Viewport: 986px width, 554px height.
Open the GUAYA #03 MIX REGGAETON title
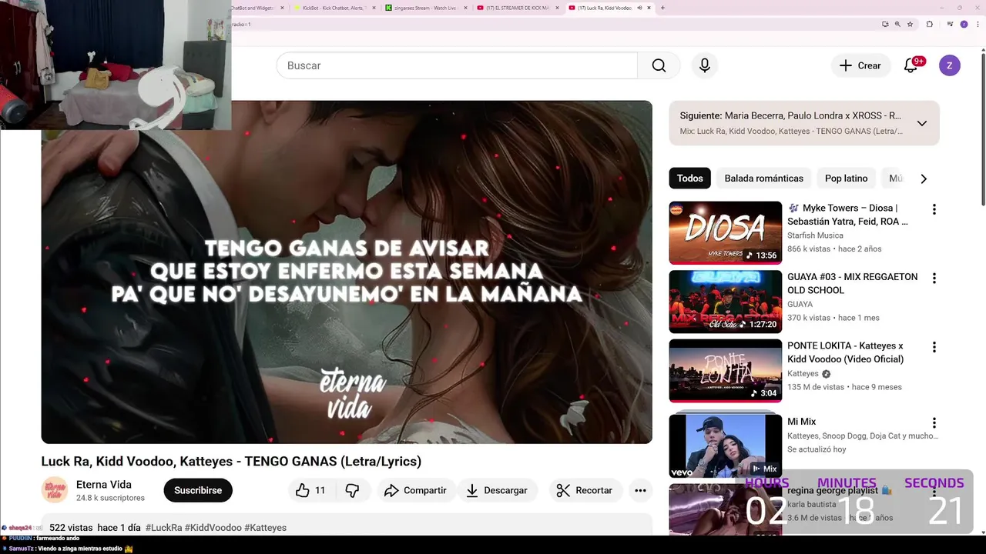tap(852, 283)
